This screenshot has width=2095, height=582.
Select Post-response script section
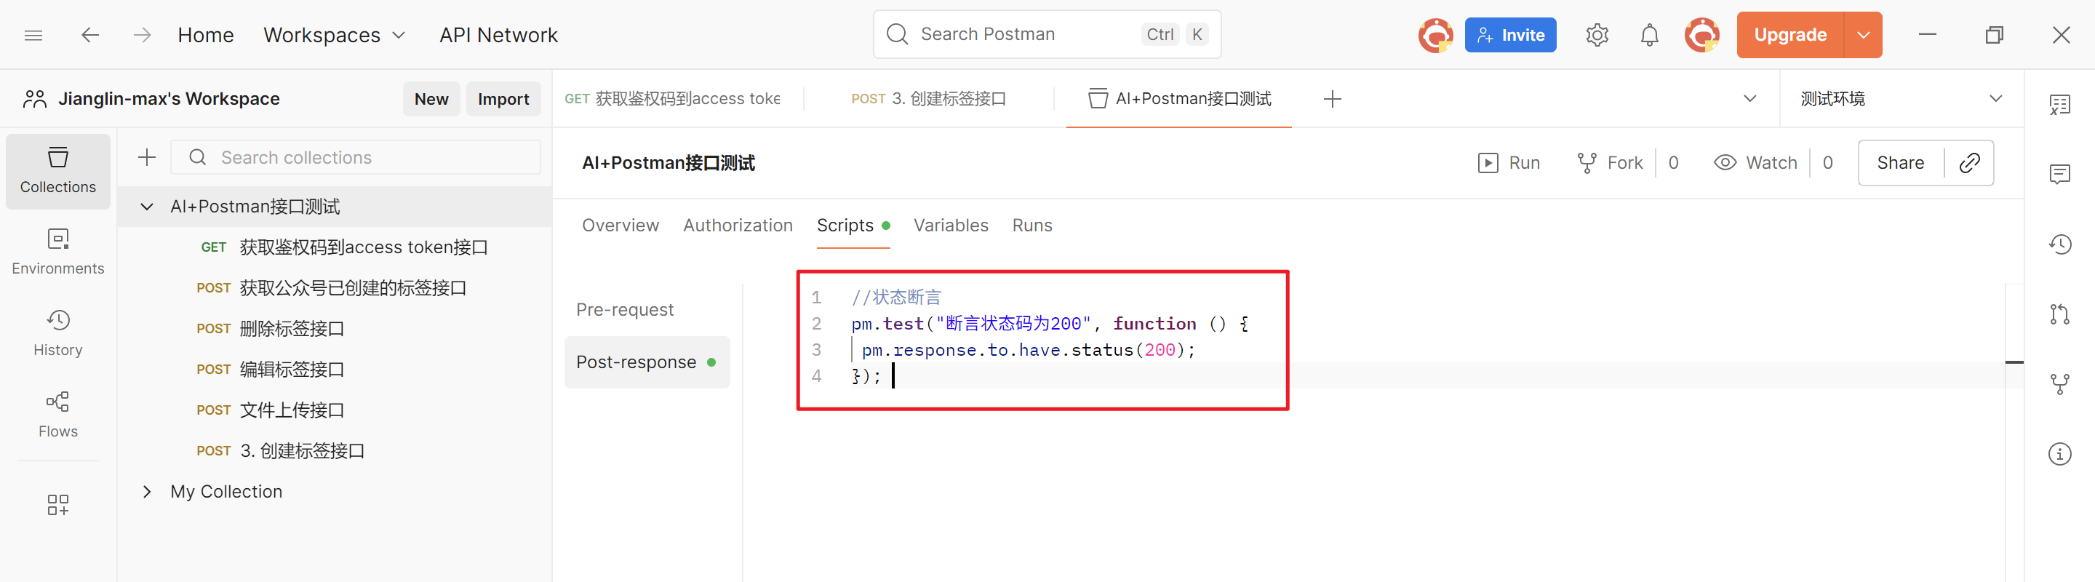coord(647,362)
